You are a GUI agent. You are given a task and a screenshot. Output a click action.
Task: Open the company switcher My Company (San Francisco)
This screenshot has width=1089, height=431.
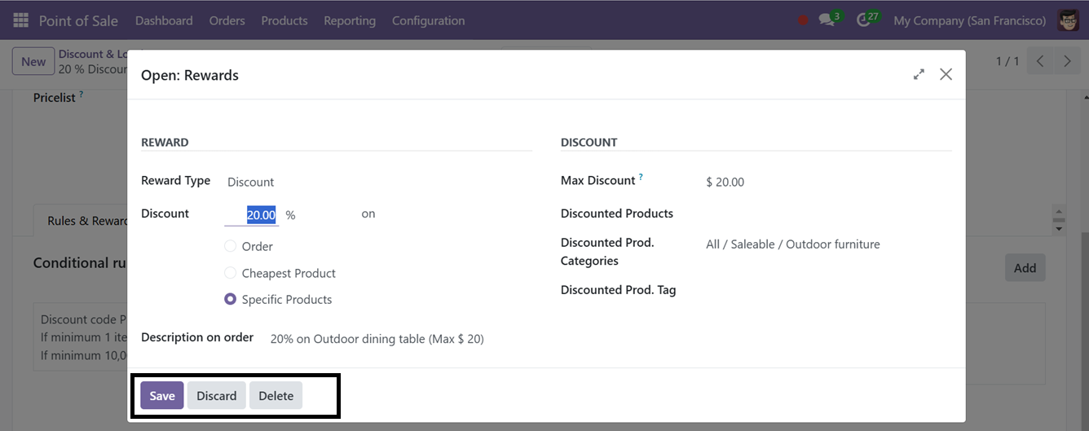[x=969, y=20]
